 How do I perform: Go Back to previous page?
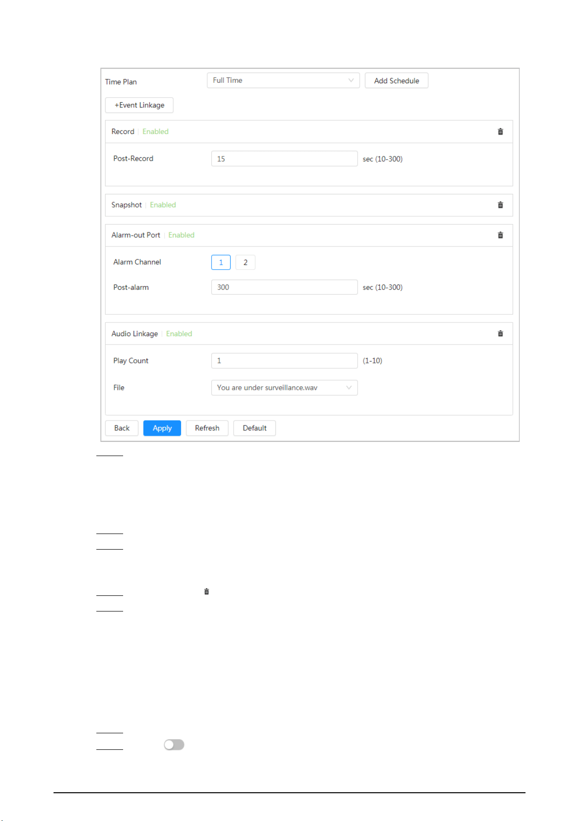122,428
